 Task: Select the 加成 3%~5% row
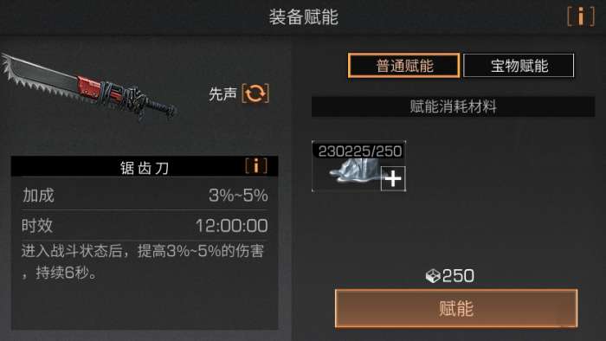[x=145, y=195]
